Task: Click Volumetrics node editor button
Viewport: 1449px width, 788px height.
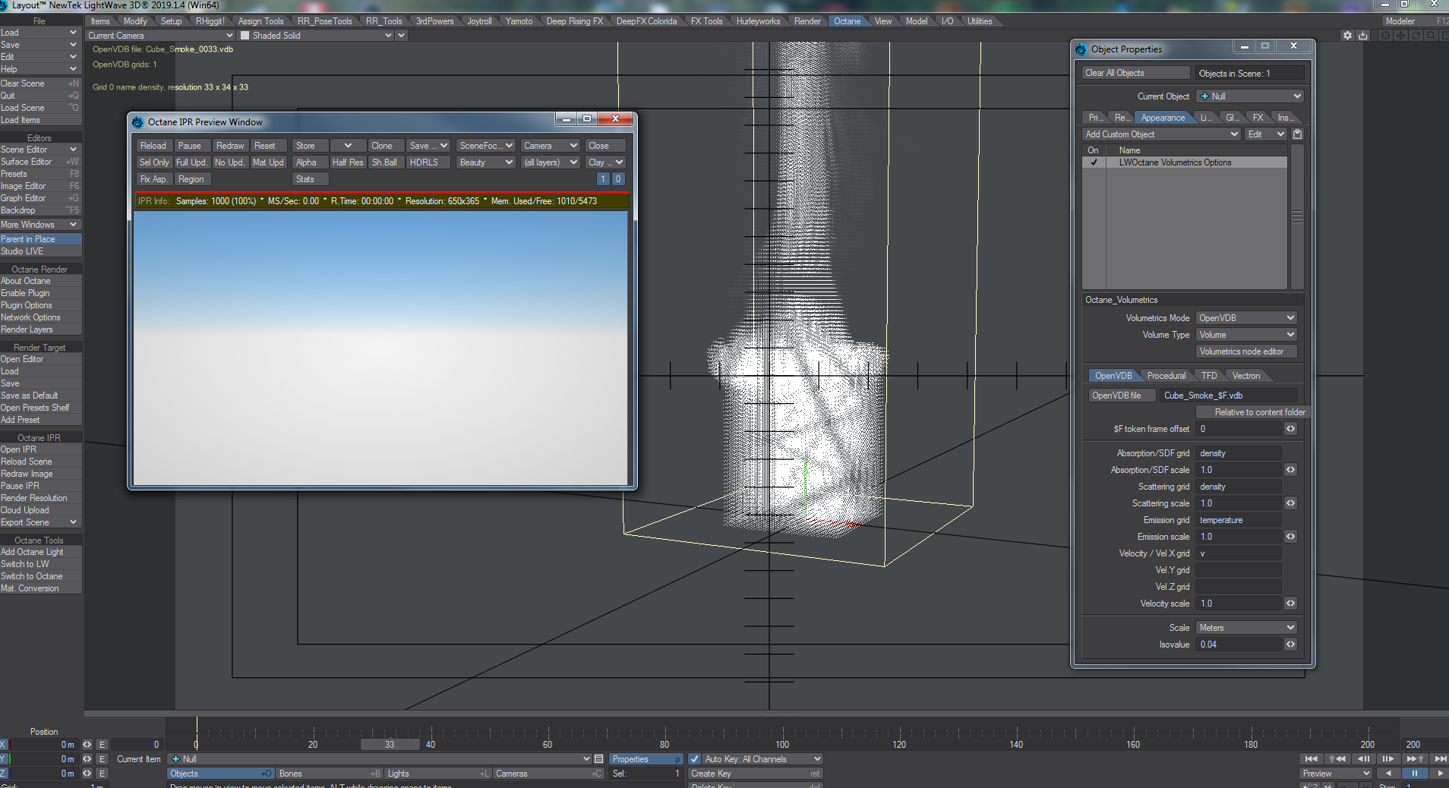Action: click(x=1246, y=351)
